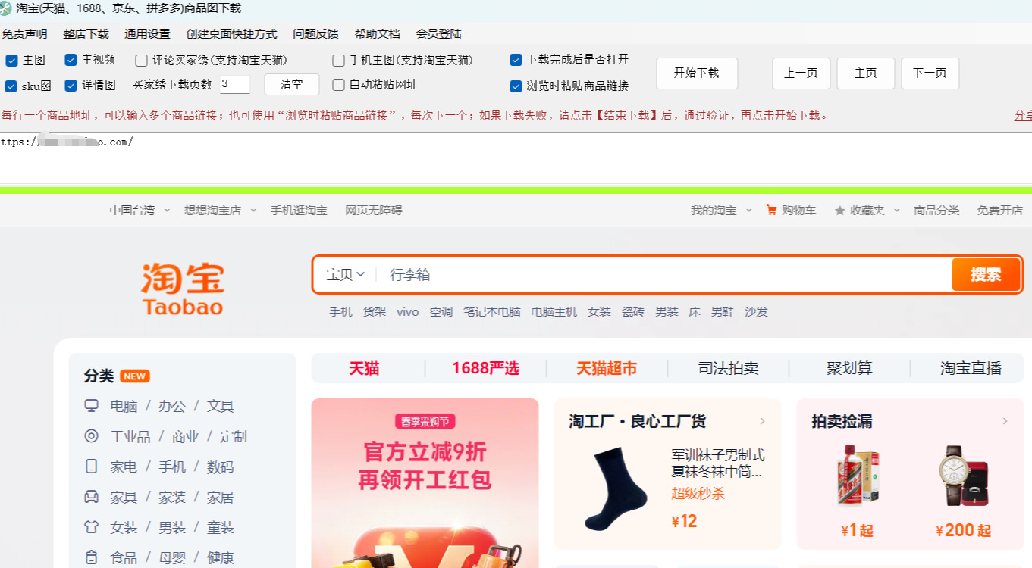Select the icon beside 工业品 category
The width and height of the screenshot is (1032, 568).
point(92,436)
